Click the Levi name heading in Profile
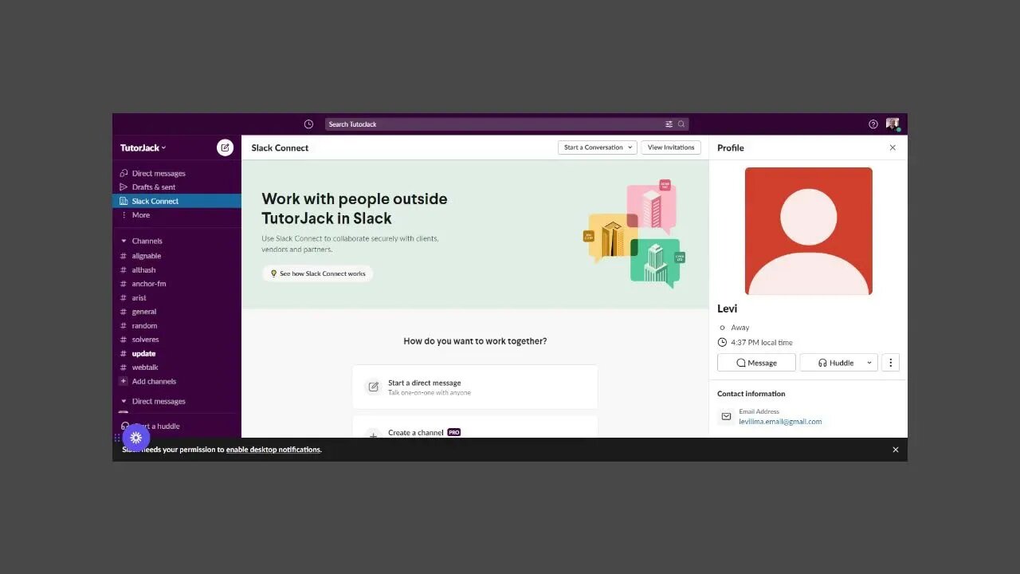Screen dimensions: 1020x574 point(727,309)
